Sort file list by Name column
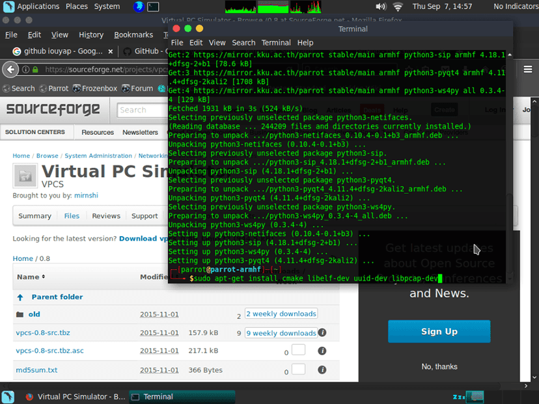This screenshot has height=404, width=539. point(31,277)
